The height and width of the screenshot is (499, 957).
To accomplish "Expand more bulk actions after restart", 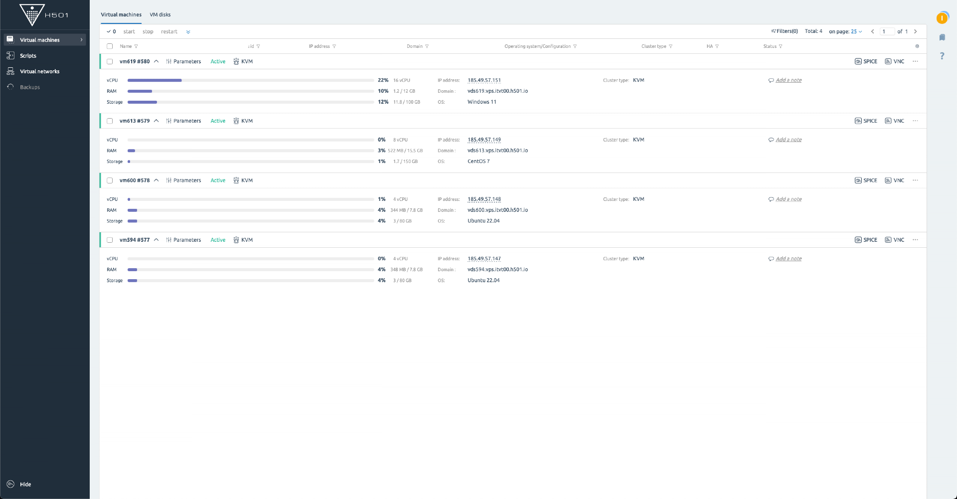I will click(x=188, y=32).
